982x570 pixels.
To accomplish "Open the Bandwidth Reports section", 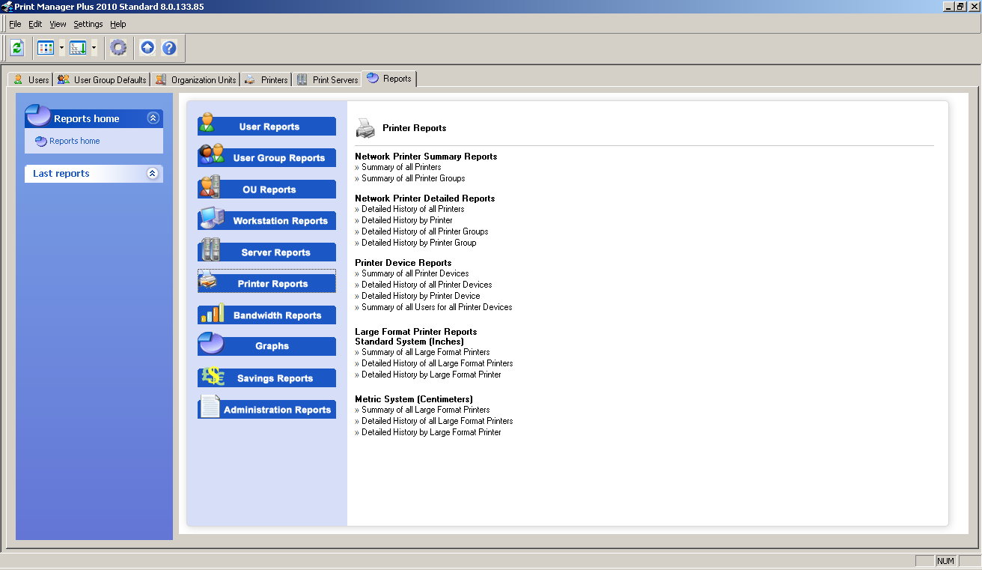I will click(x=266, y=315).
